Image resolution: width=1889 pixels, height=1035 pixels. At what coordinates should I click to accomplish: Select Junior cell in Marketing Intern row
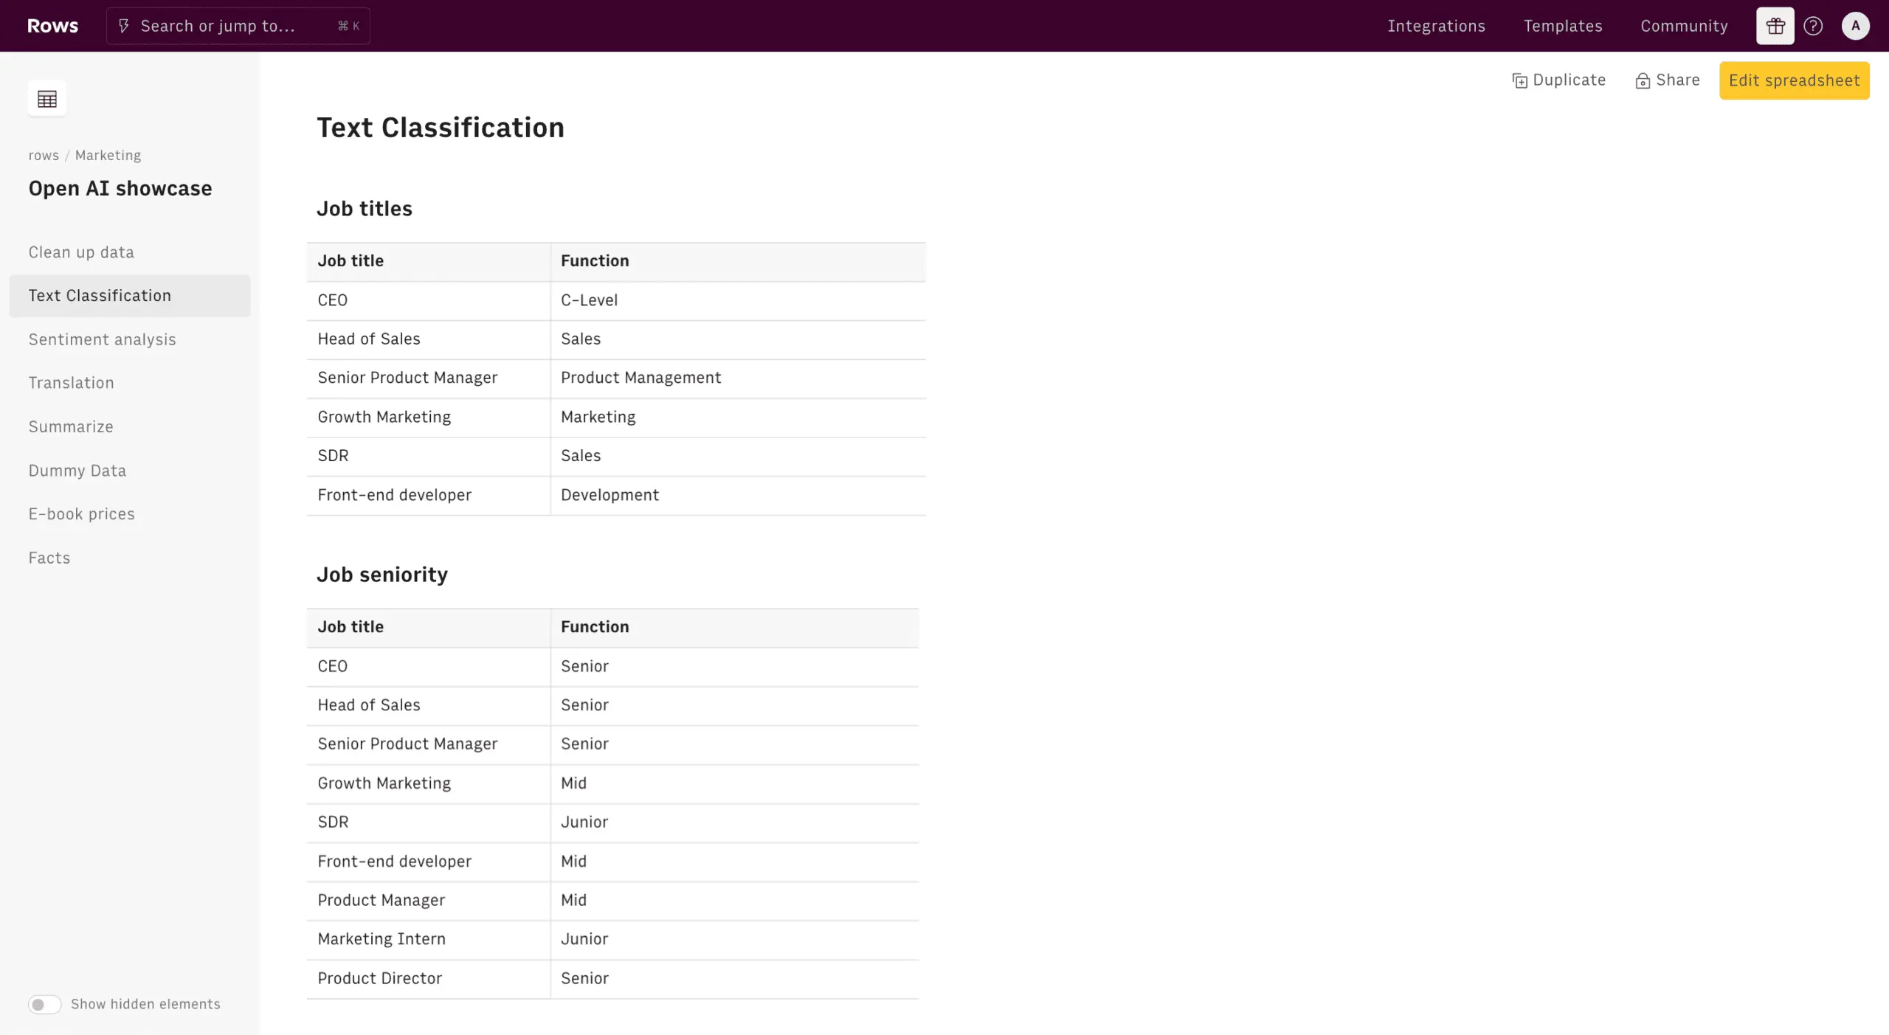coord(734,939)
